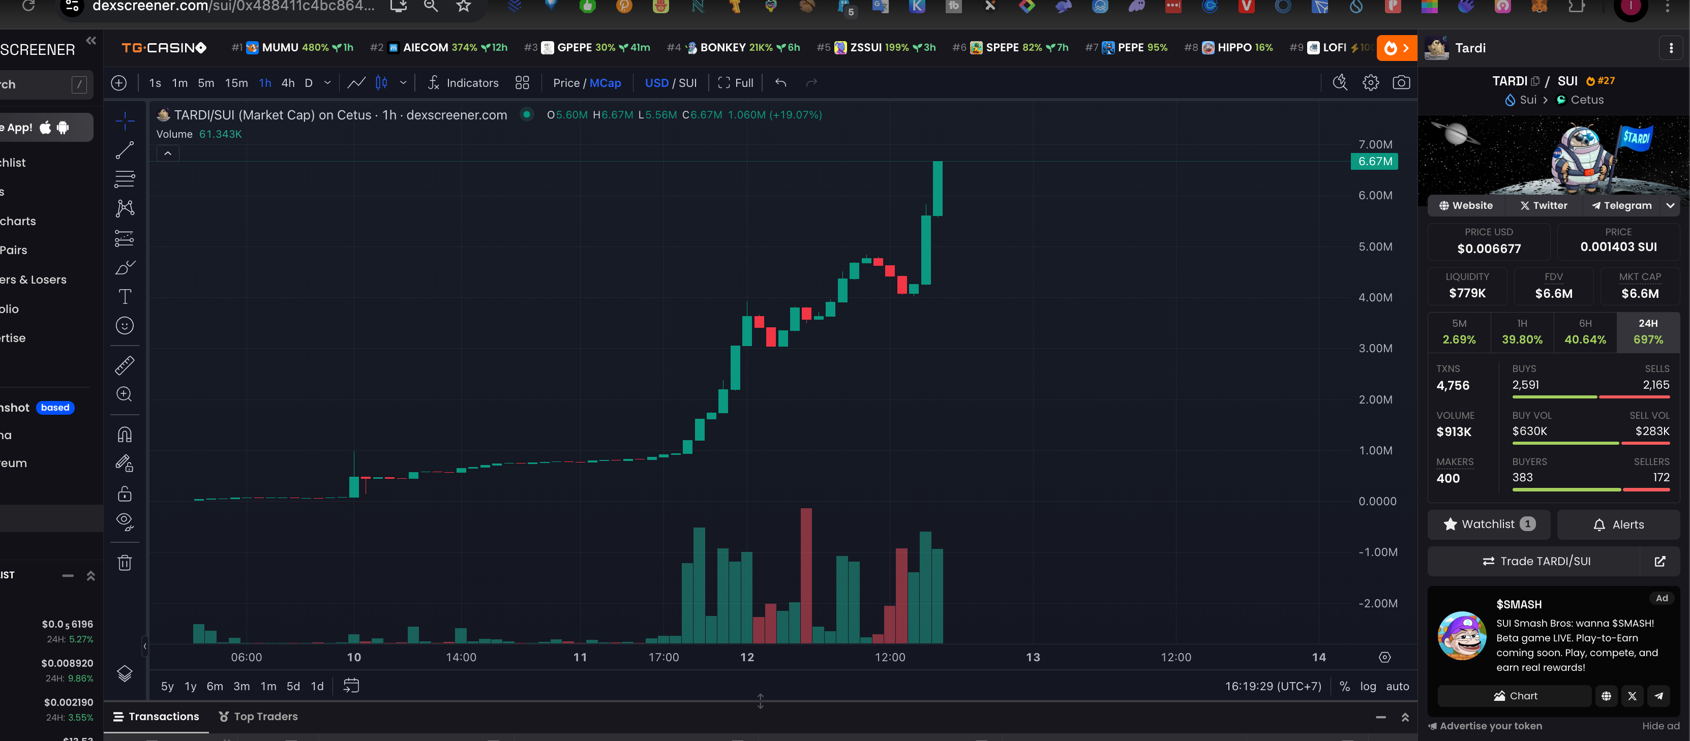The image size is (1690, 741).
Task: Select the trend line drawing tool
Action: [x=125, y=150]
